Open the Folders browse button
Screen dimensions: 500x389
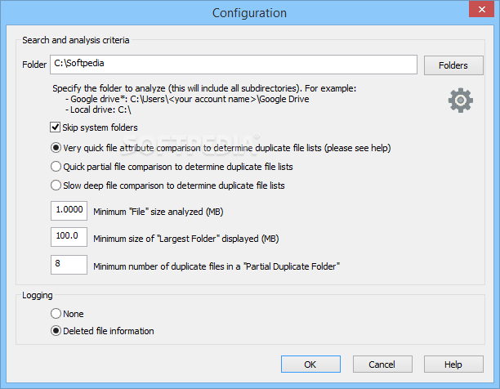pyautogui.click(x=453, y=65)
